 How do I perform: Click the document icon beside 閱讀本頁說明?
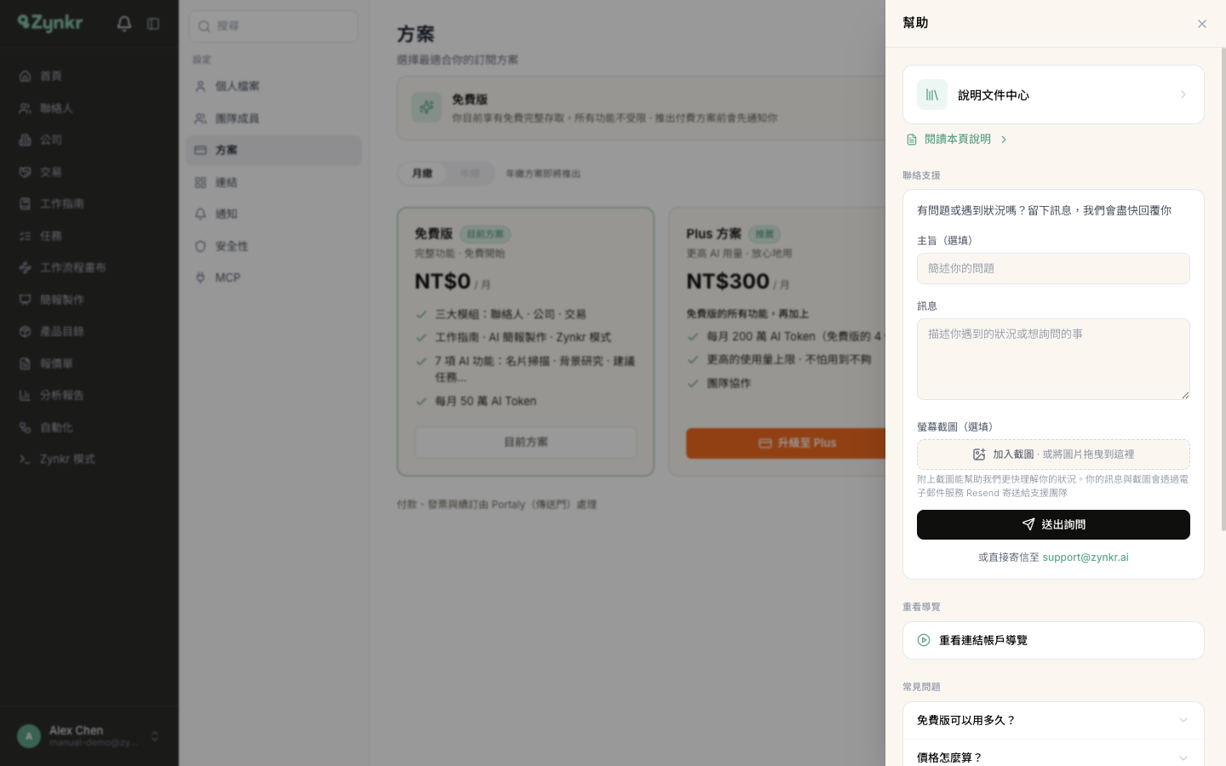912,140
